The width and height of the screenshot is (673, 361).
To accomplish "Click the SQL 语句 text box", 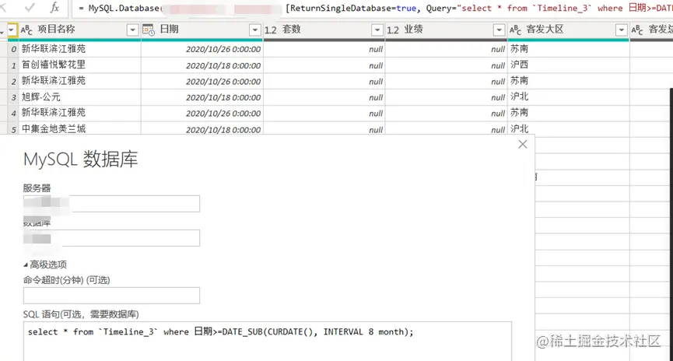I will tap(268, 342).
